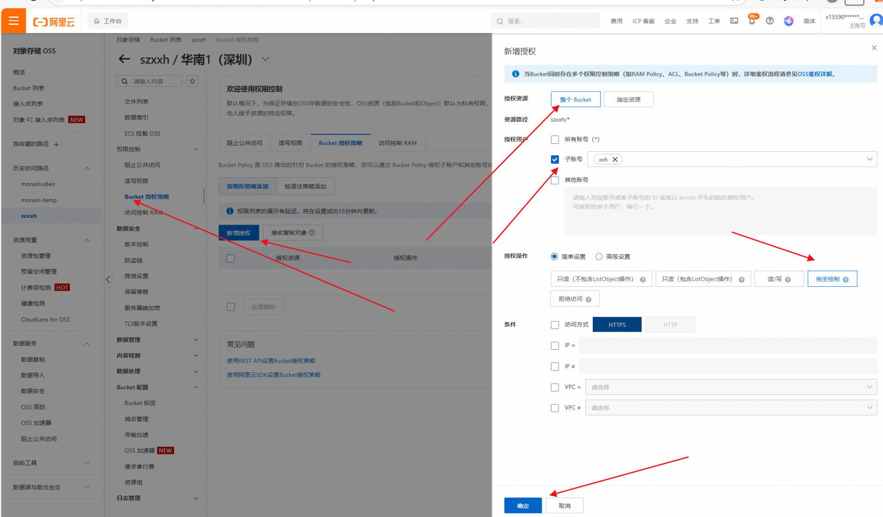Image resolution: width=883 pixels, height=517 pixels.
Task: Enable the 访问方式 condition checkbox
Action: pyautogui.click(x=555, y=325)
